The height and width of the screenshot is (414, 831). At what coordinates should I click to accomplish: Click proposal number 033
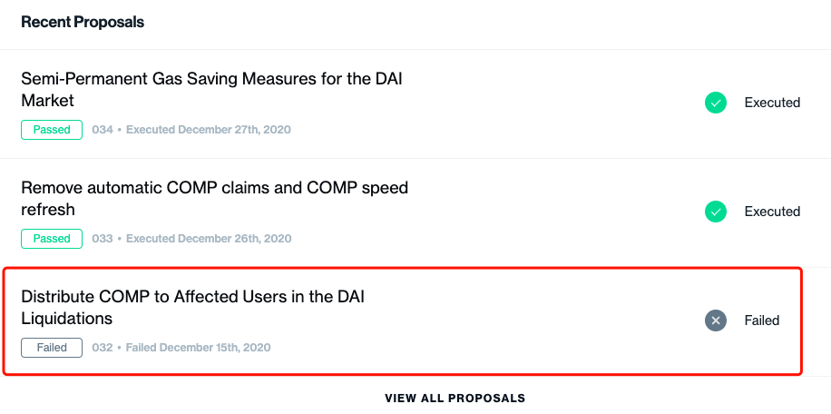pos(103,239)
